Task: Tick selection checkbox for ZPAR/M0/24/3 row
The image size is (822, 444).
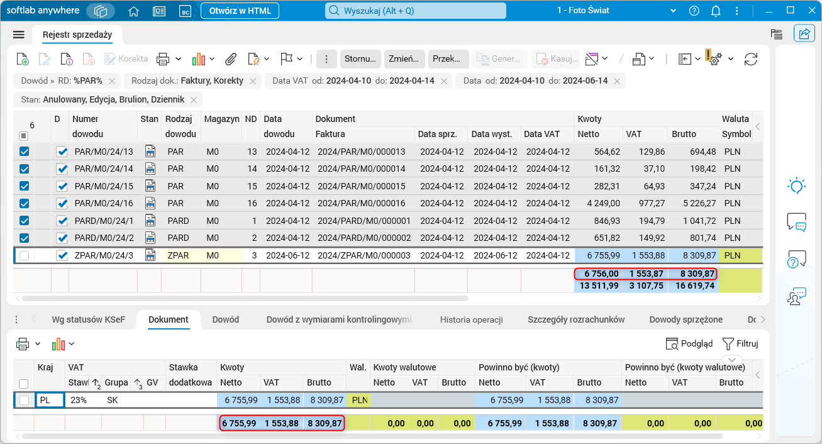Action: click(24, 255)
